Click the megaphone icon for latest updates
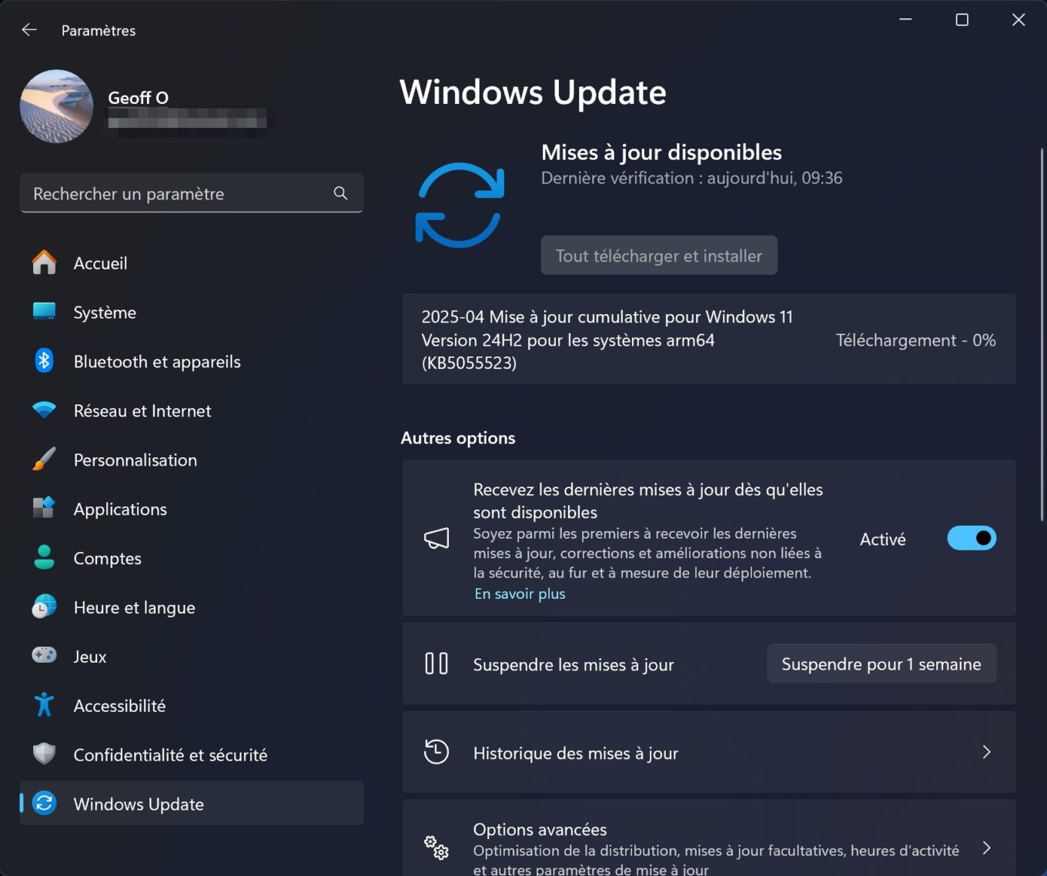The height and width of the screenshot is (876, 1047). click(437, 538)
